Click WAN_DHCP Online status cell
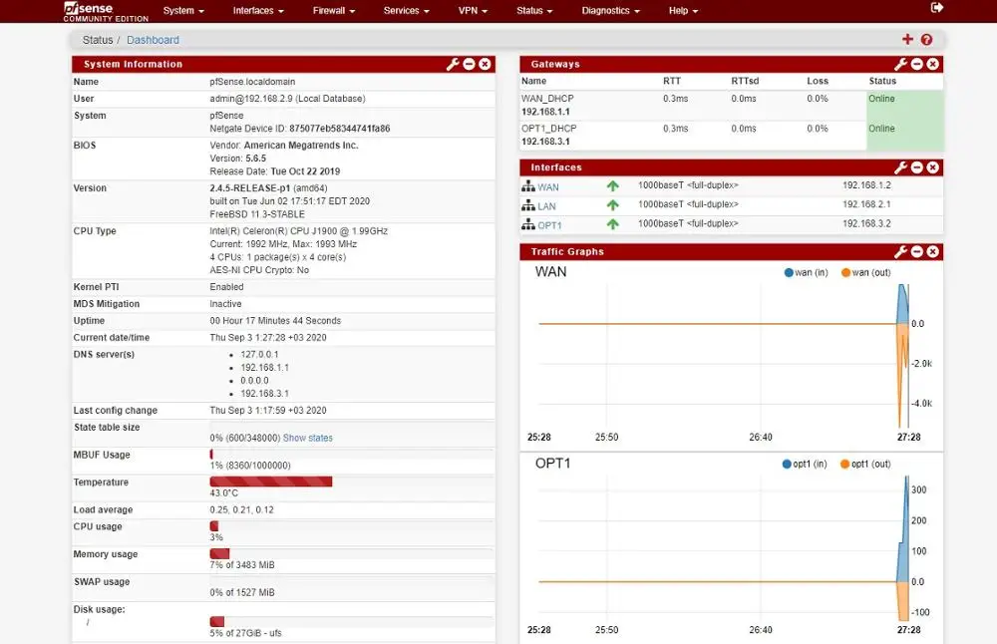The image size is (997, 644). [904, 106]
